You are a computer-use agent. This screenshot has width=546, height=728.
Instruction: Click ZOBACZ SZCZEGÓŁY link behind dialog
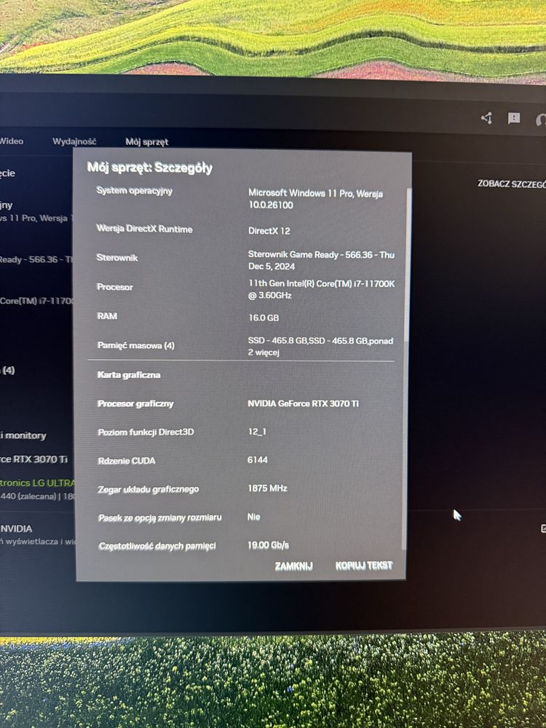tap(512, 183)
